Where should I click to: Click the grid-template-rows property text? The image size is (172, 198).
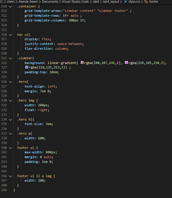click(x=42, y=16)
